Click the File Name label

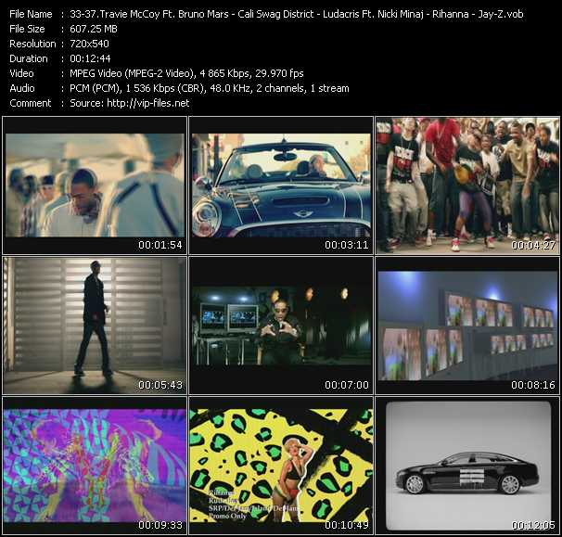(x=31, y=14)
